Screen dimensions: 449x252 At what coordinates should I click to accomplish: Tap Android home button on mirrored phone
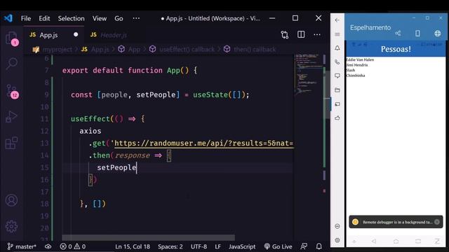pos(396,241)
